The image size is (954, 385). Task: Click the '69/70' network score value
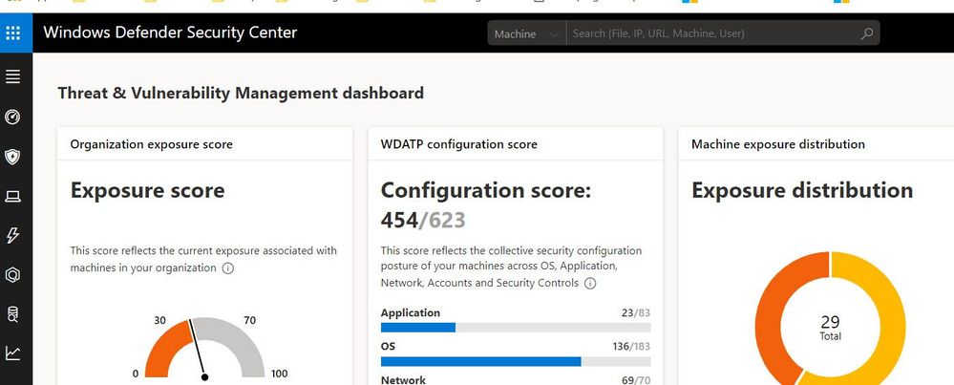[x=636, y=380]
